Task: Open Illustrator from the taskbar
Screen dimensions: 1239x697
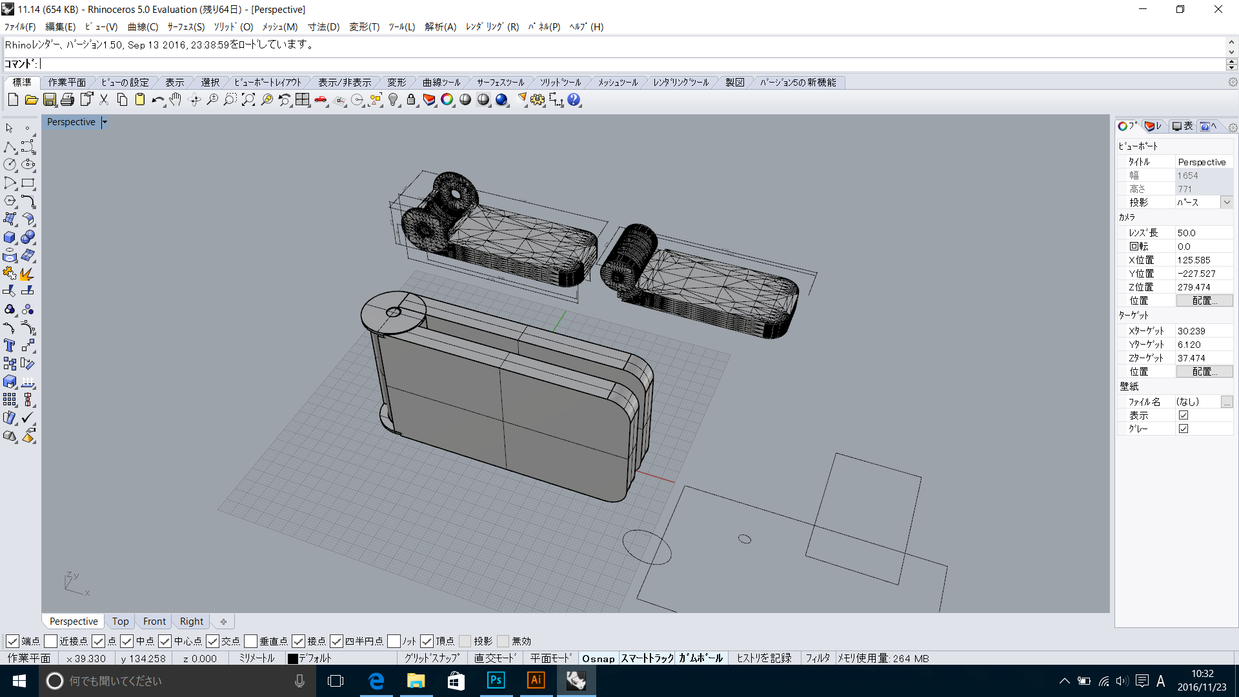Action: (x=536, y=680)
